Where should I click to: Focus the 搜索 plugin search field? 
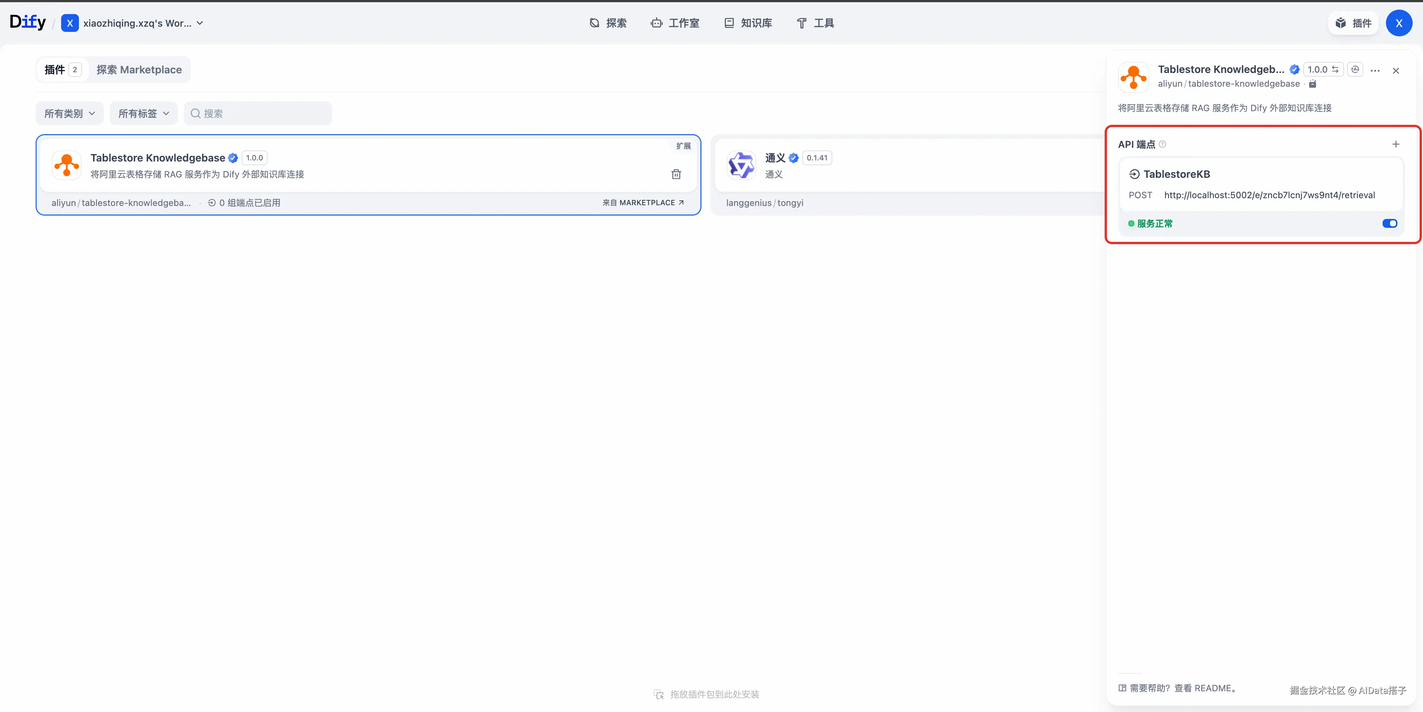[x=258, y=113]
